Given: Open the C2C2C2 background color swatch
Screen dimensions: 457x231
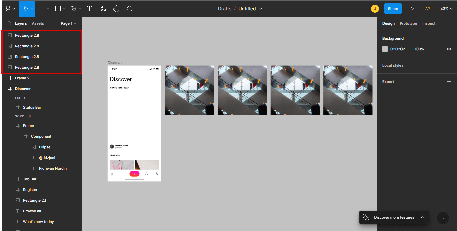Looking at the screenshot, I should coord(384,49).
